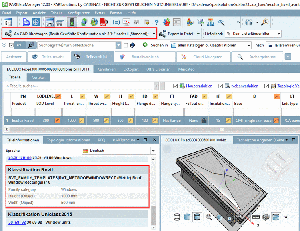Toggle the checkbox next to blue book icon
Screen dimensions: 300x231
126,45
